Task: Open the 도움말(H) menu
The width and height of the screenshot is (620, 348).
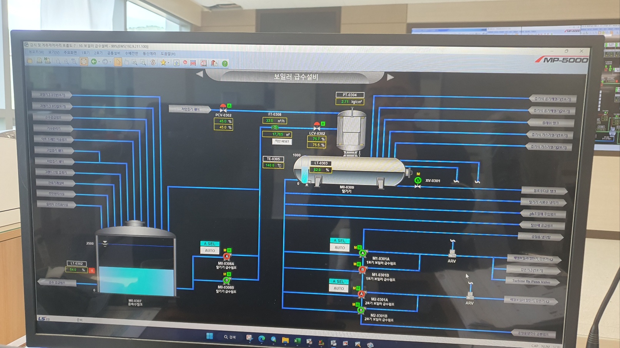Action: [x=168, y=54]
